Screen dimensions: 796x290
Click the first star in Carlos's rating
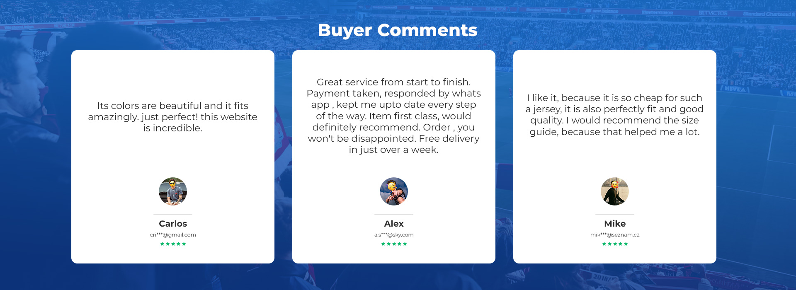(x=162, y=244)
